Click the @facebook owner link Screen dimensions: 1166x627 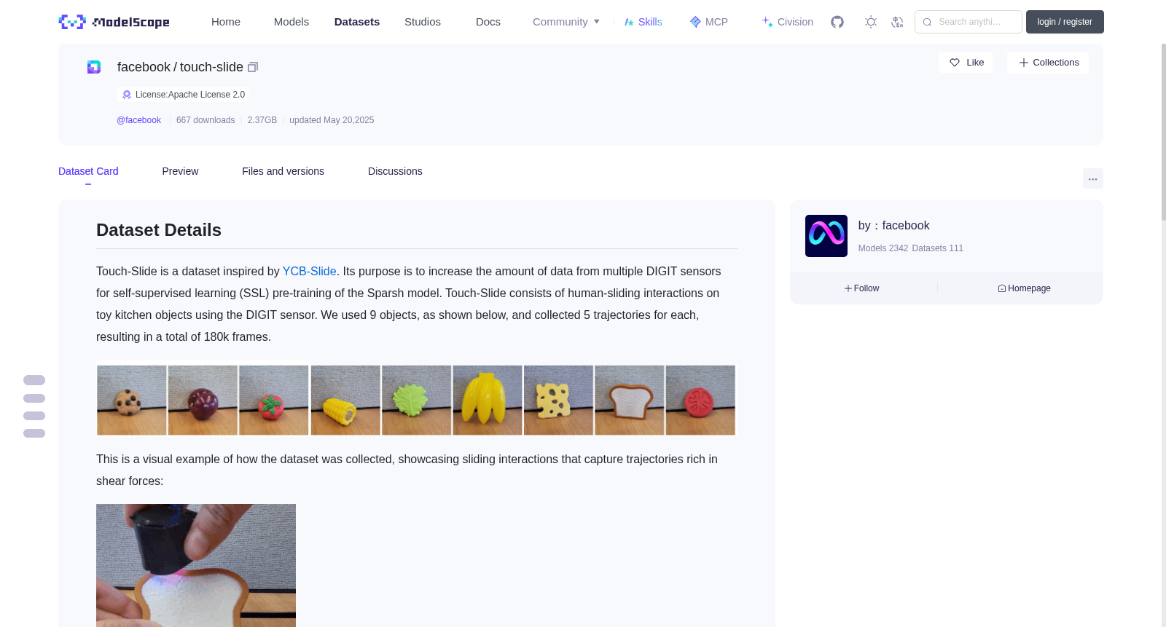(x=138, y=120)
